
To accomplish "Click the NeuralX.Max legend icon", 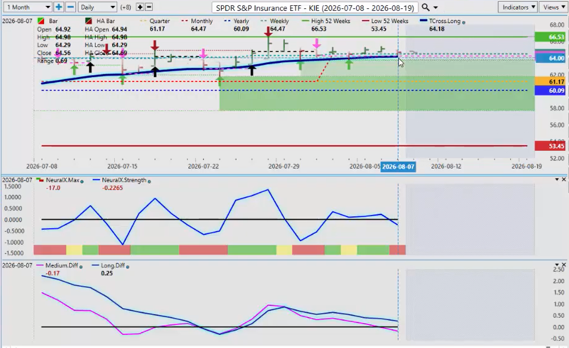I will click(40, 180).
